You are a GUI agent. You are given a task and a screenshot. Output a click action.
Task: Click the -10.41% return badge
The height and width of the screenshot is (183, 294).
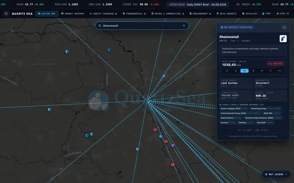coord(275,63)
